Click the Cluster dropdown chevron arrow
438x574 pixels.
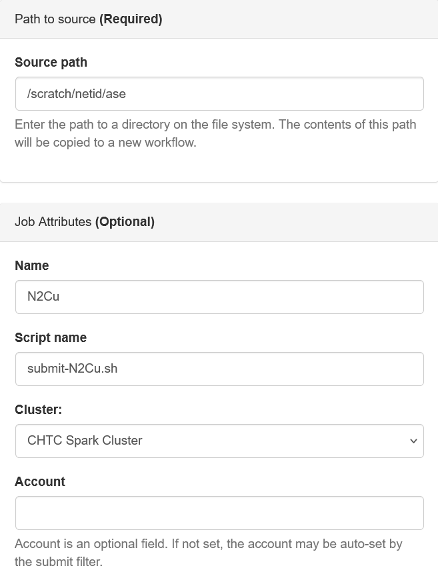coord(413,441)
